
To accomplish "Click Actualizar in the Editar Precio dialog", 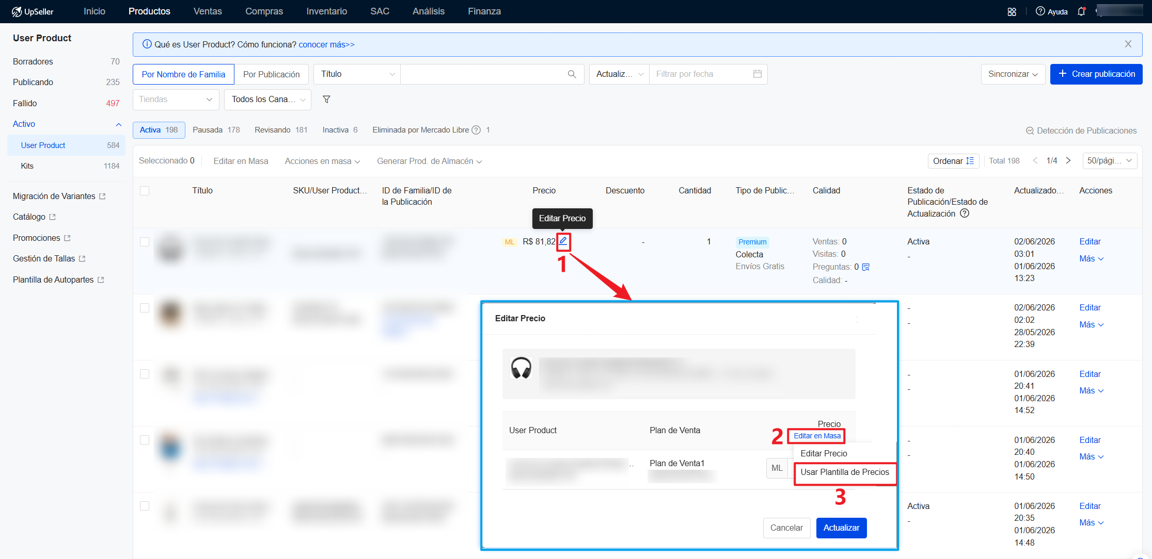I will tap(841, 528).
